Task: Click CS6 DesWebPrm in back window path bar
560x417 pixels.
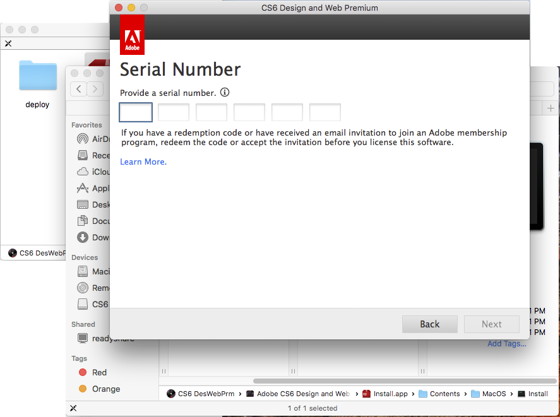Action: tap(37, 253)
